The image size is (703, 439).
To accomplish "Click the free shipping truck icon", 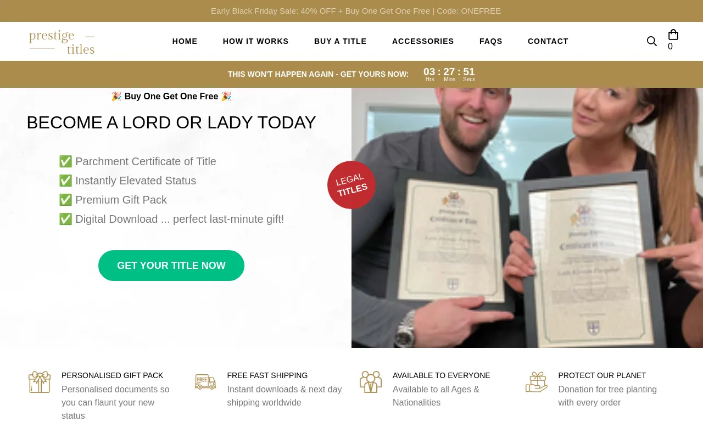I will (x=205, y=382).
